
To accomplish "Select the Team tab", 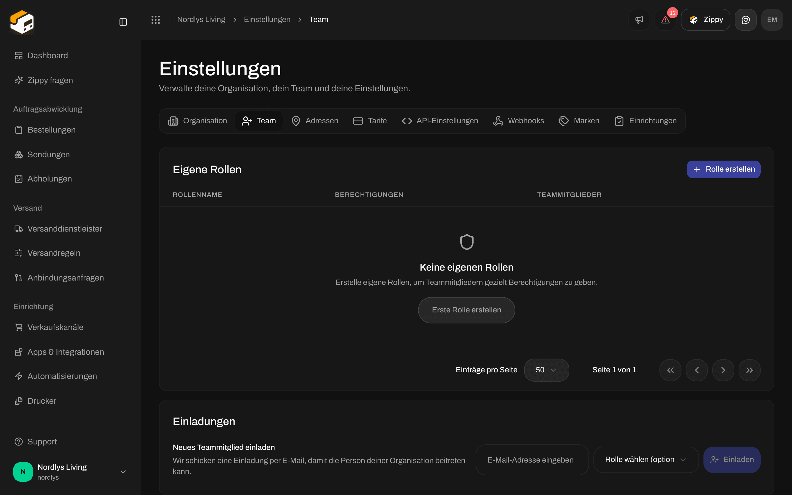I will pos(258,121).
